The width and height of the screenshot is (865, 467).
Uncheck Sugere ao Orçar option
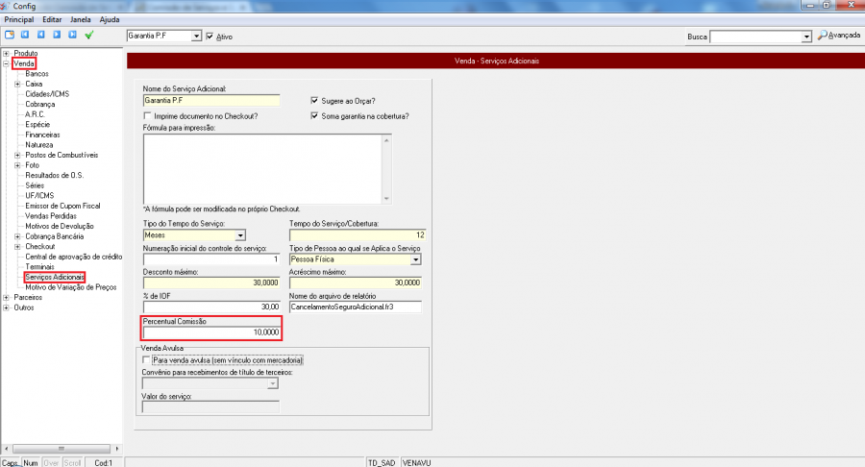click(x=314, y=100)
